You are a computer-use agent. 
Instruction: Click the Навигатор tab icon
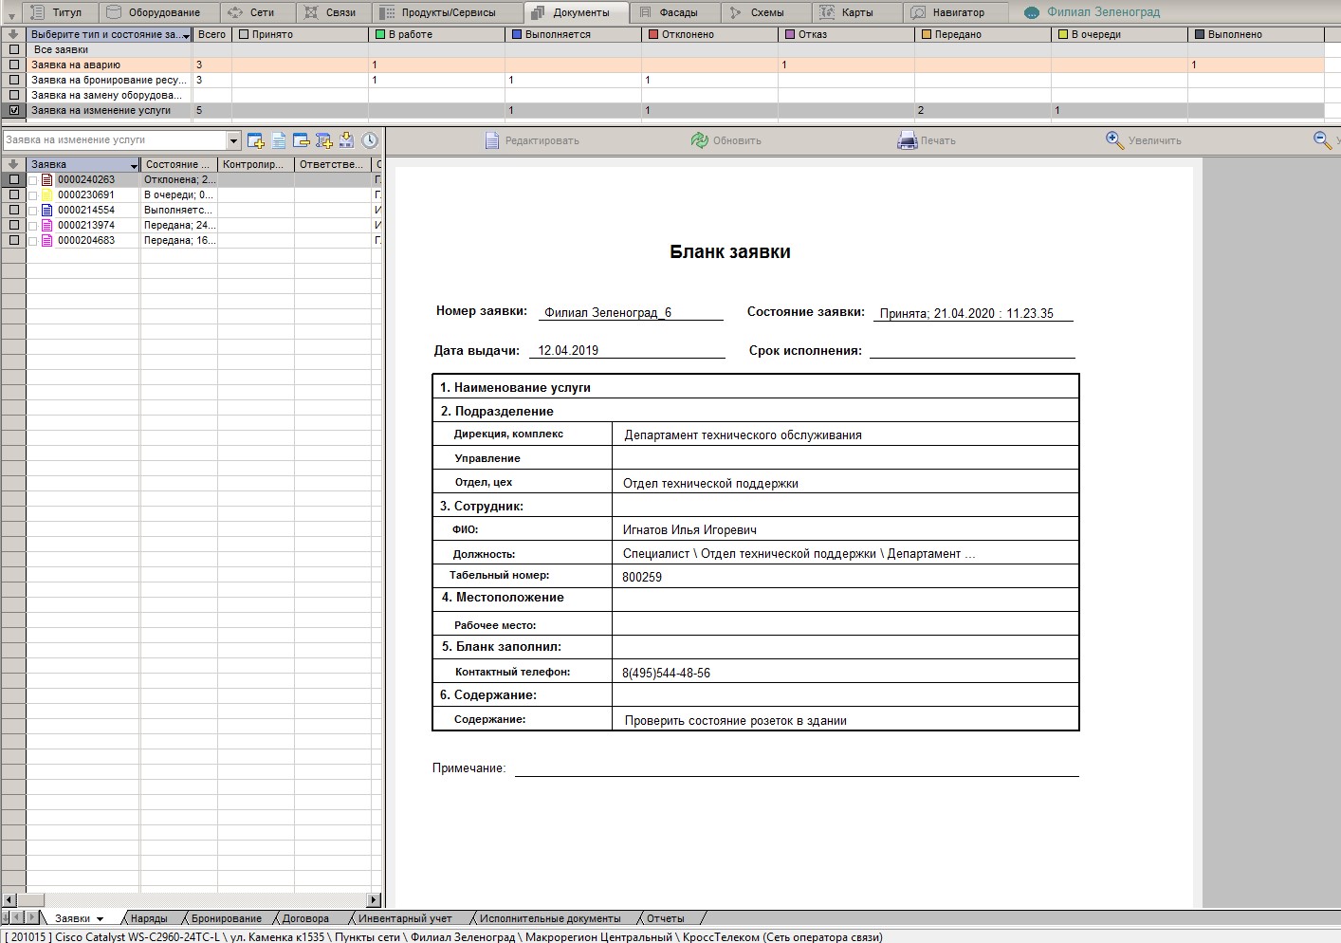point(918,12)
